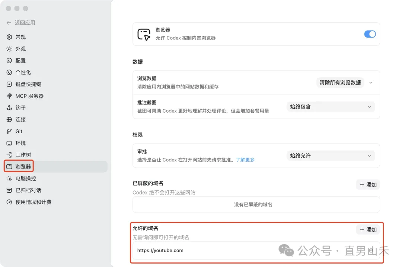Click the 审批 row title
Screen dimensions: 402x267
point(142,151)
